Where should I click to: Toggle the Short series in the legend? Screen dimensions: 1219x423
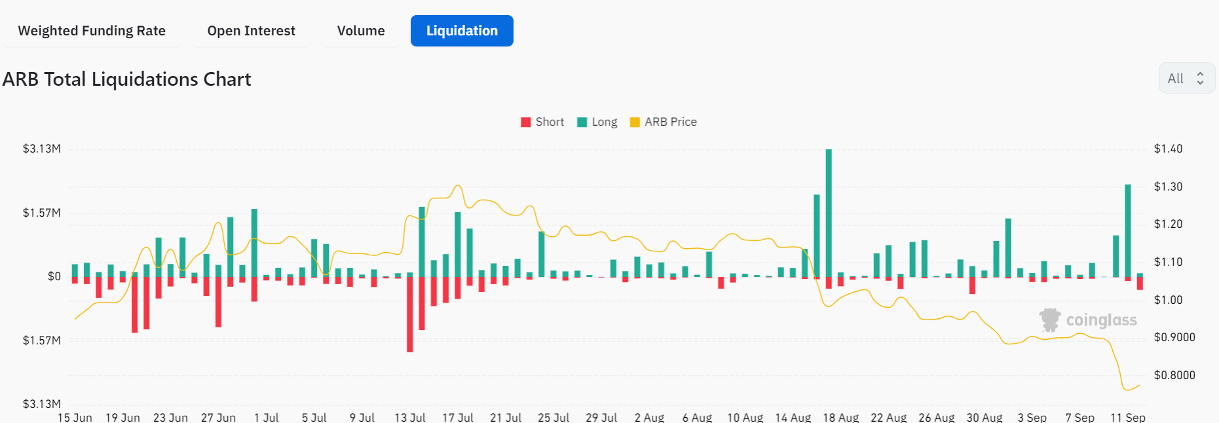542,122
